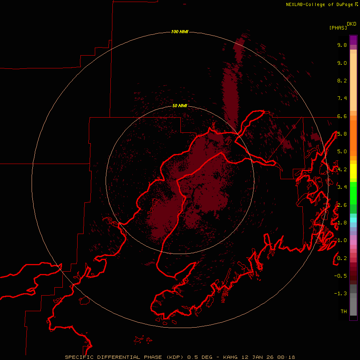Click the 50 NMI range ring label
This screenshot has height=360, width=360.
[180, 106]
